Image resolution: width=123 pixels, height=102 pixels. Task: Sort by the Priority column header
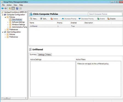coord(60,23)
